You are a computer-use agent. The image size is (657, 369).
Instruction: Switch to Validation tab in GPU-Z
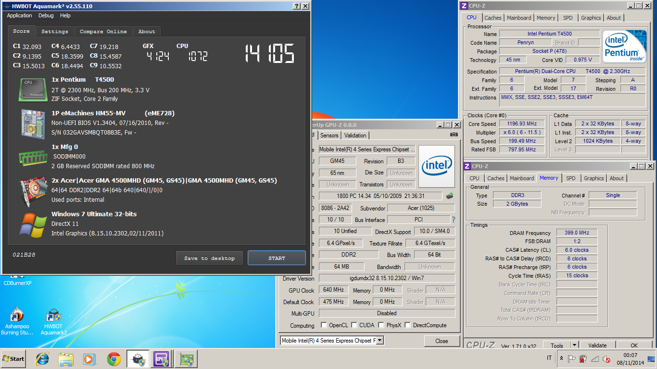pyautogui.click(x=355, y=135)
